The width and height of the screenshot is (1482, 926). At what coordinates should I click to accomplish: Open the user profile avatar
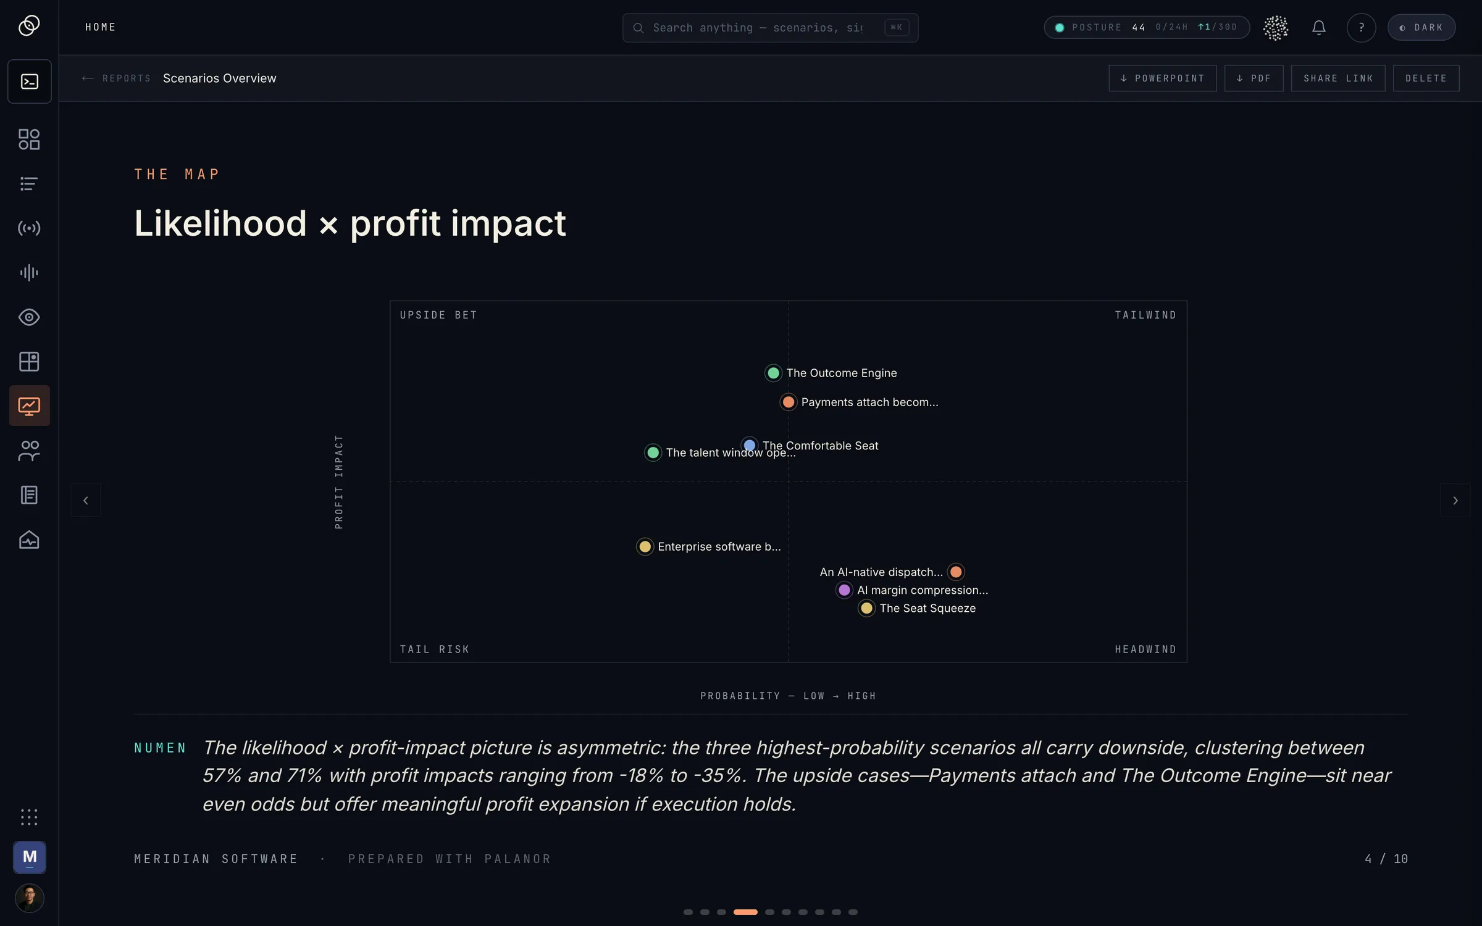tap(30, 898)
